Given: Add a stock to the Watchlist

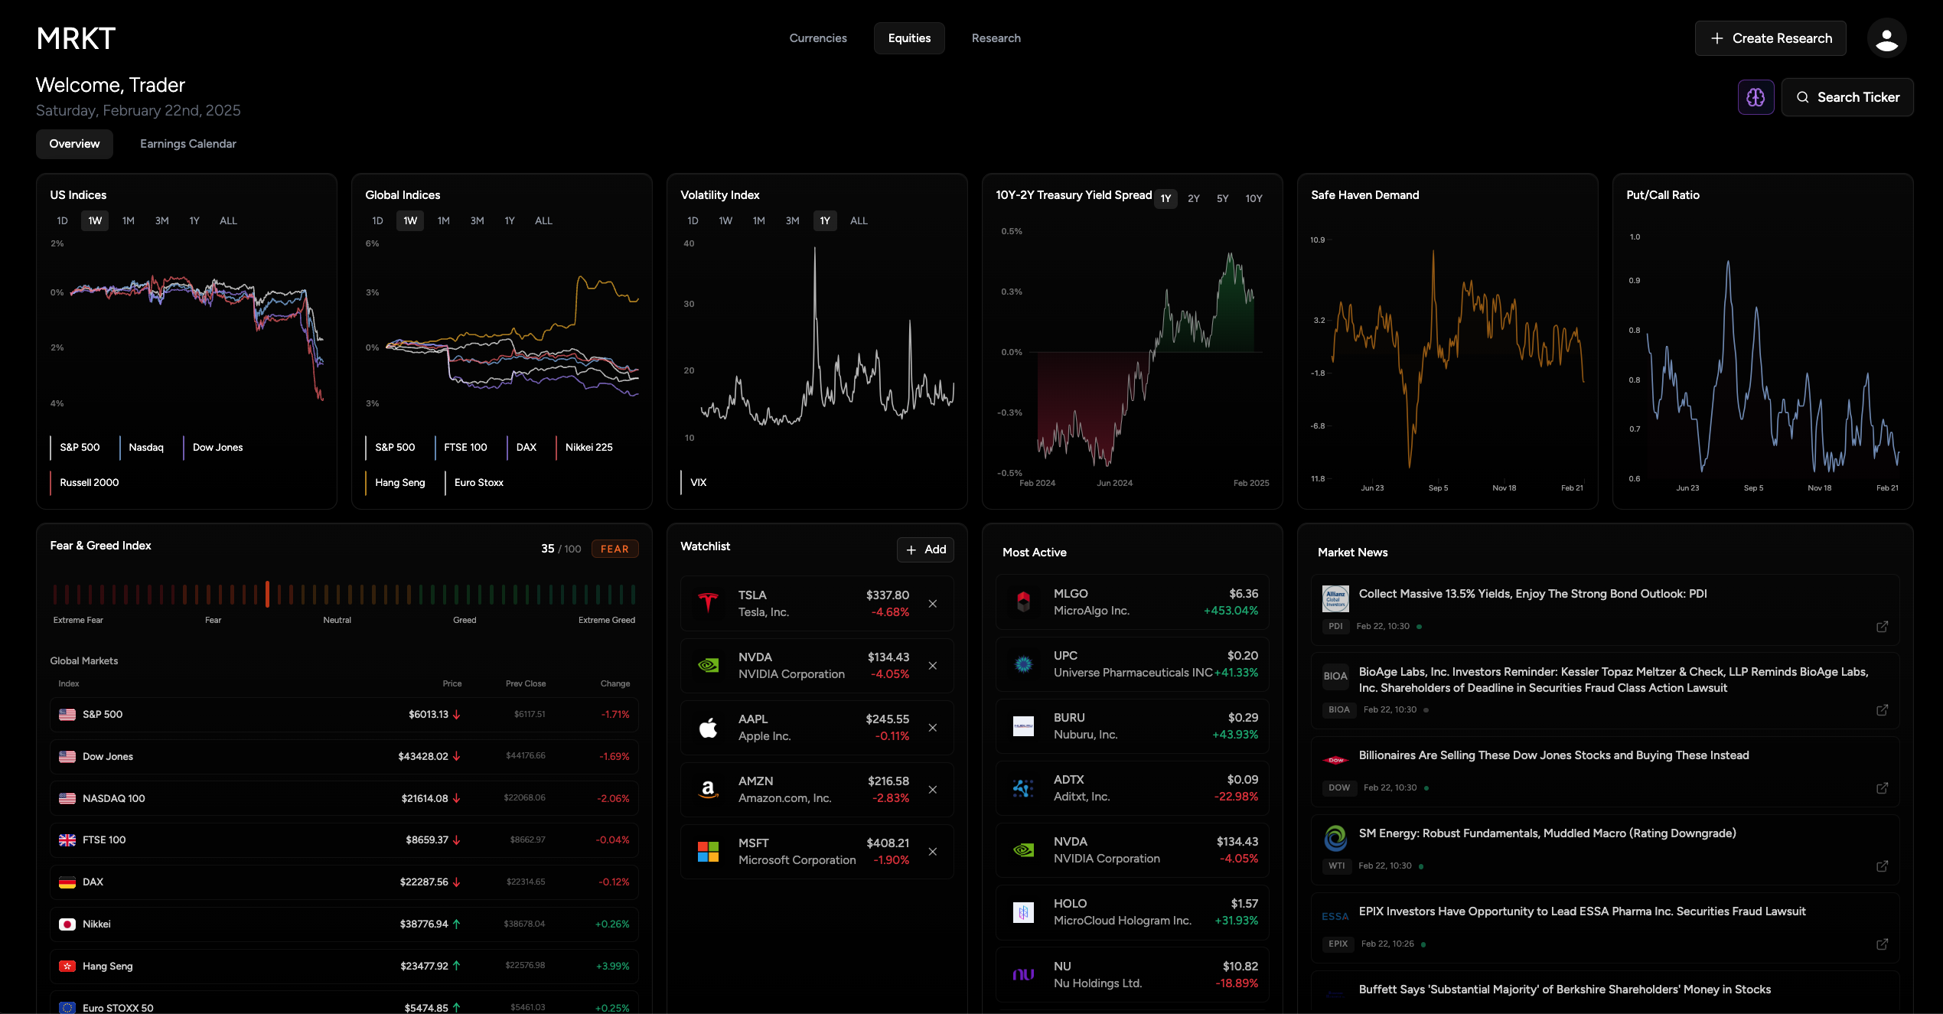Looking at the screenshot, I should [x=925, y=549].
